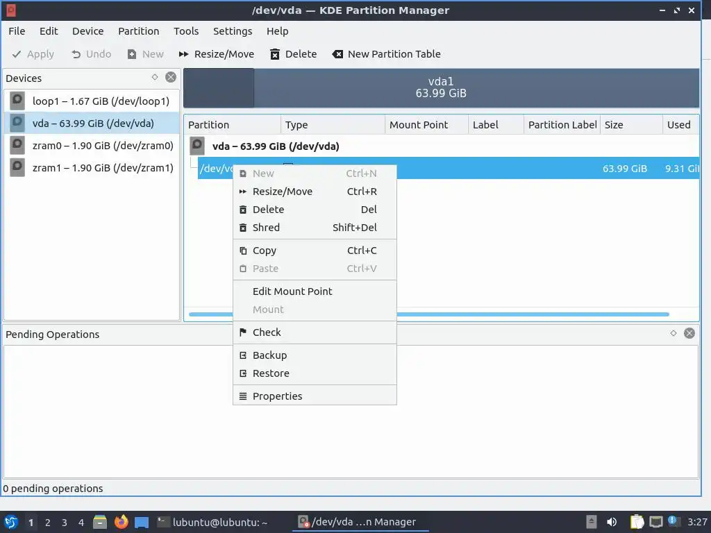Open the clipboard tray icon
Screen dimensions: 711x533
[637, 522]
